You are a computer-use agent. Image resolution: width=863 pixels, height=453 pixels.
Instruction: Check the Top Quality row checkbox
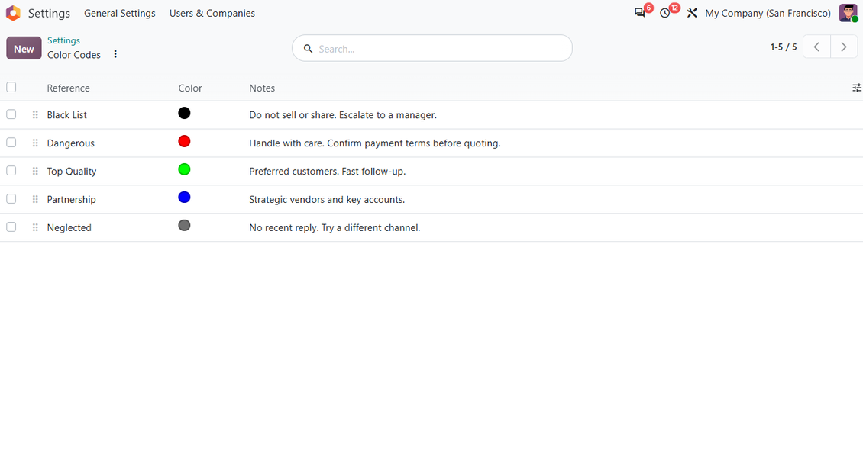pyautogui.click(x=11, y=170)
